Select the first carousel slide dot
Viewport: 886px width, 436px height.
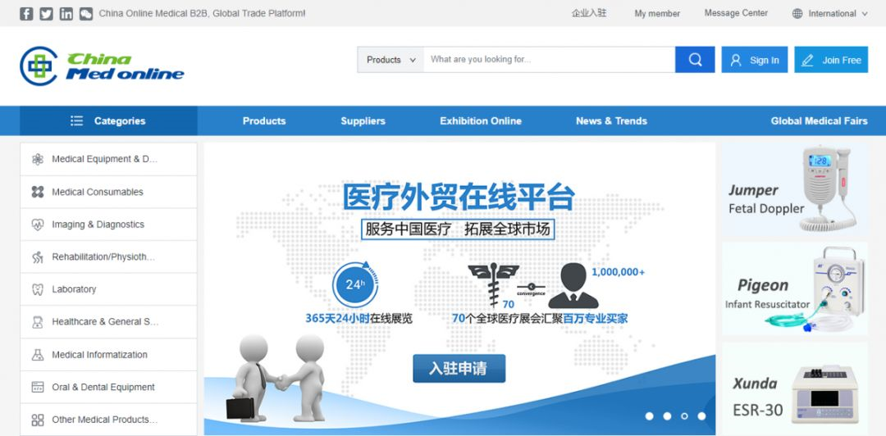(x=649, y=416)
